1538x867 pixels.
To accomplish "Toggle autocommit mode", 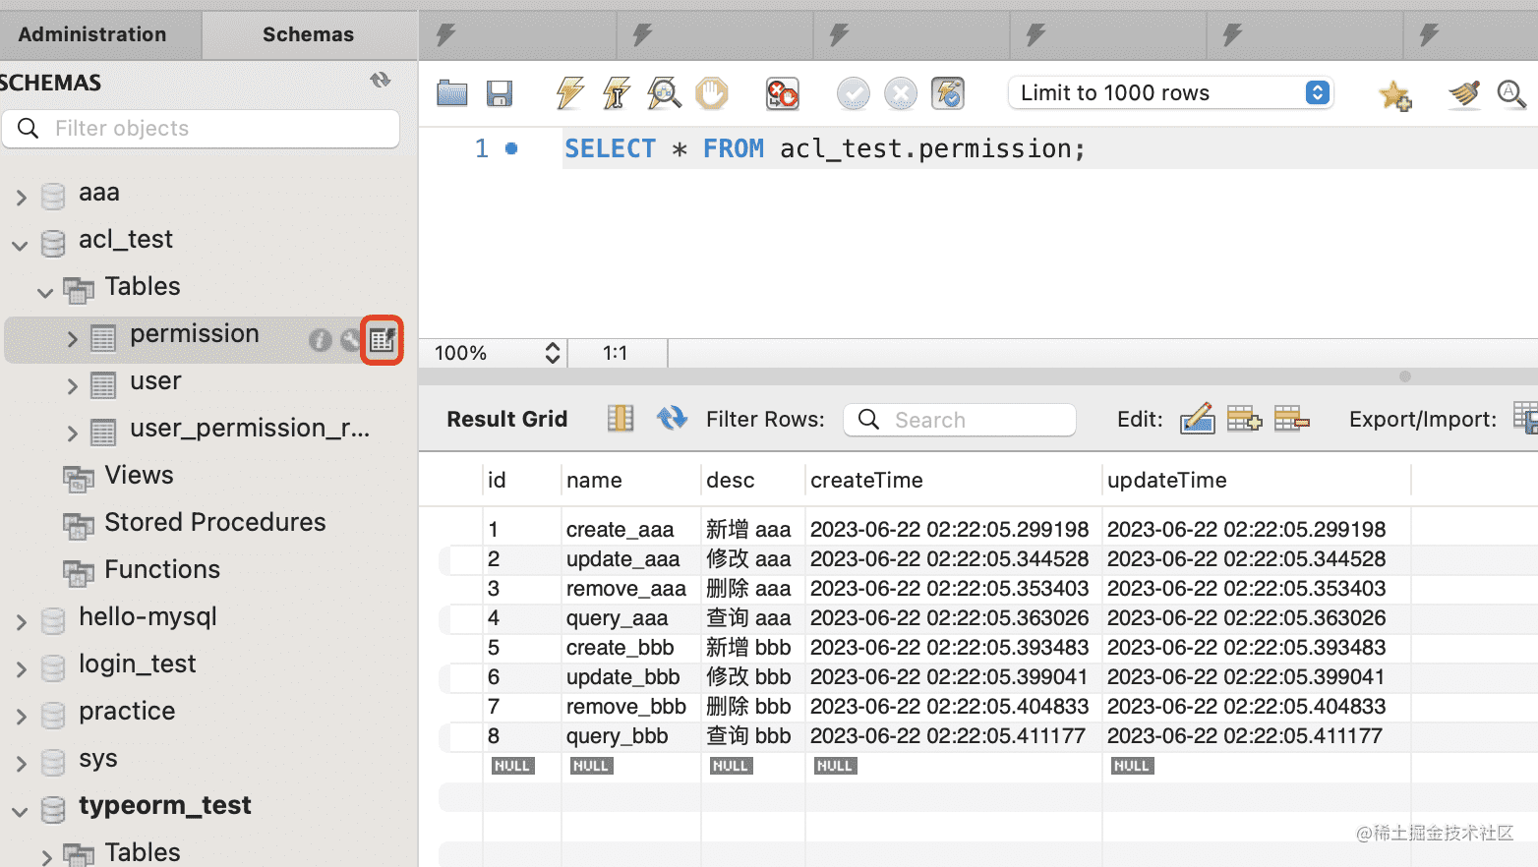I will click(948, 93).
